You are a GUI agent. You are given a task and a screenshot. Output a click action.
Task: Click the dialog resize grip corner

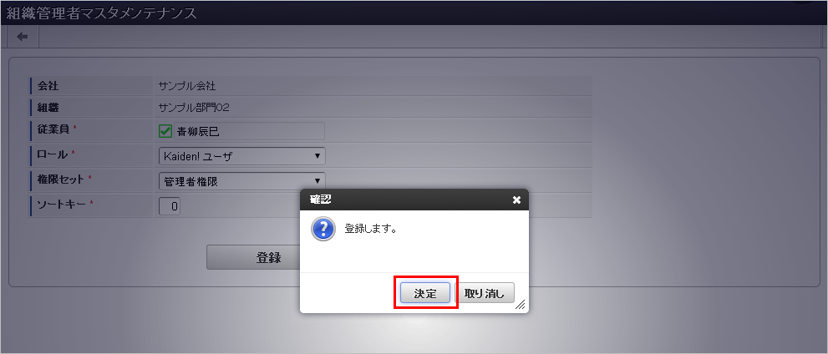pos(521,305)
